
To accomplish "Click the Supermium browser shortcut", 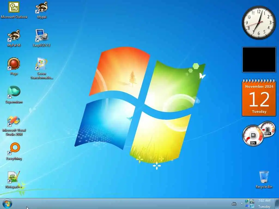I will click(14, 95).
